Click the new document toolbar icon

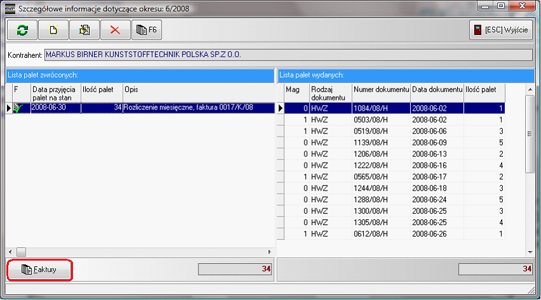pos(53,30)
